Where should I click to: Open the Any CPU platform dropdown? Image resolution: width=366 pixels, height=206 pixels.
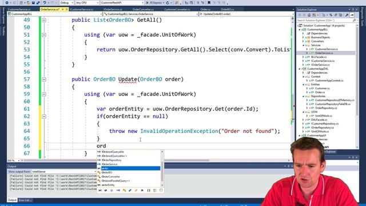[87, 3]
